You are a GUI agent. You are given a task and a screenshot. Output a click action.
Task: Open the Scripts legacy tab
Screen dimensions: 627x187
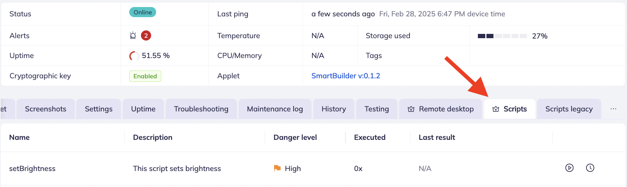[569, 109]
